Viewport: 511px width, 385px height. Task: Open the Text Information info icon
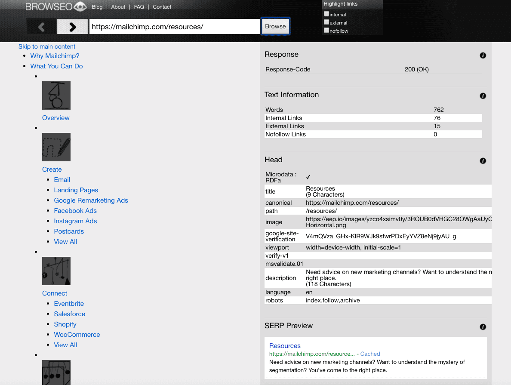[x=483, y=96]
